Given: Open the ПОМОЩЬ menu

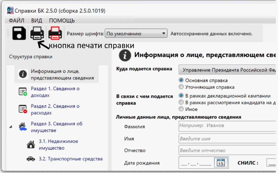Looking at the screenshot, I should [x=62, y=20].
